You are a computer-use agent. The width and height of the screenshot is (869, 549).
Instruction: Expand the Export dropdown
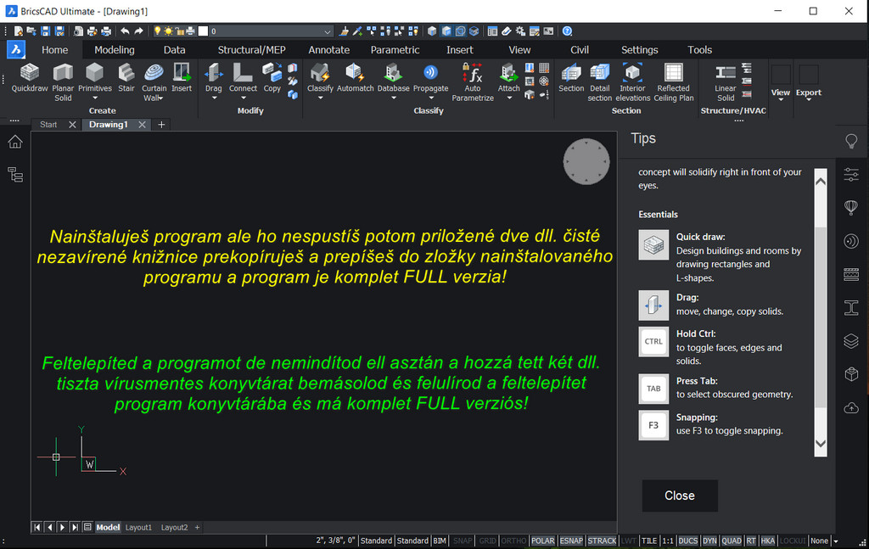809,99
